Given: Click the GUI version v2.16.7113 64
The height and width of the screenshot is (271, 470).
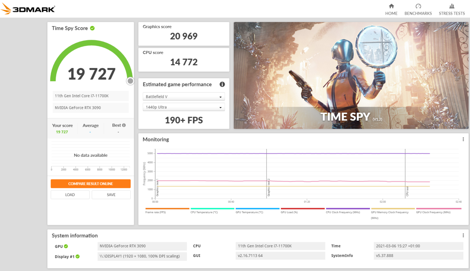Looking at the screenshot, I should pyautogui.click(x=280, y=256).
